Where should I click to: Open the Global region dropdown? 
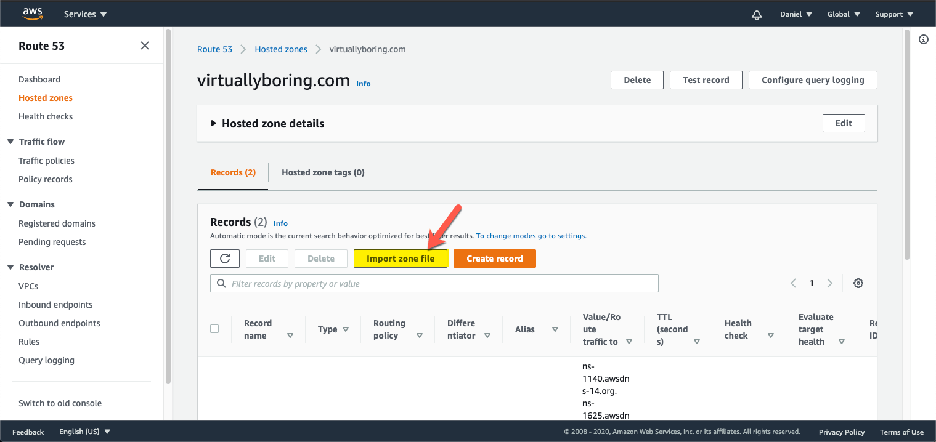pos(844,14)
